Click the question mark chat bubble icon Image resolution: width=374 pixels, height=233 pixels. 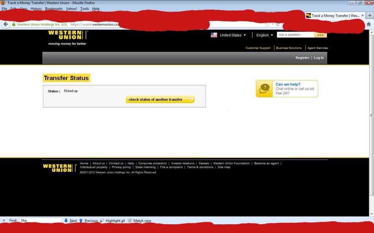(264, 89)
